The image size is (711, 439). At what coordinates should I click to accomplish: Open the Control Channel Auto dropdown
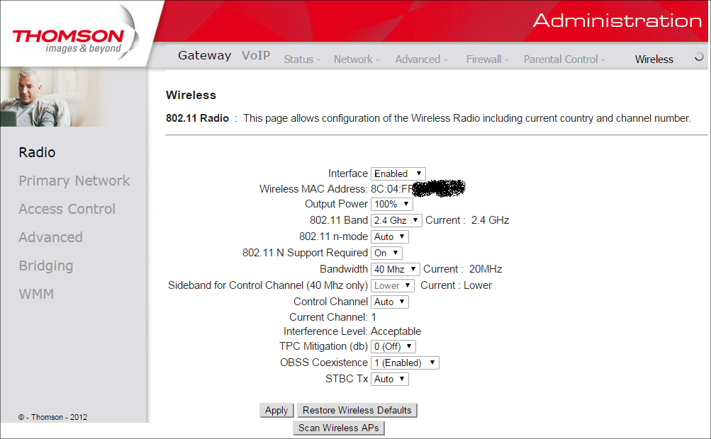(x=389, y=302)
